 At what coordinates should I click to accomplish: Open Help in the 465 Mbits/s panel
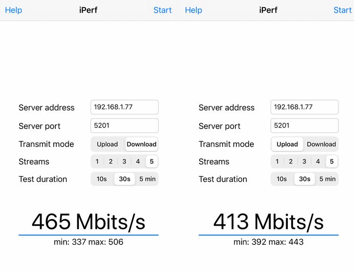13,10
